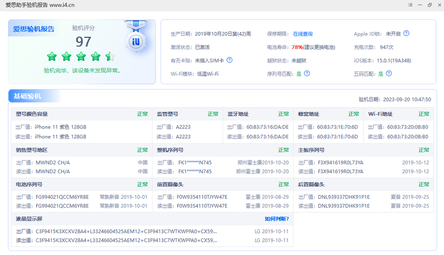444x255 pixels.
Task: Click the activation status 已激活
Action: 202,47
